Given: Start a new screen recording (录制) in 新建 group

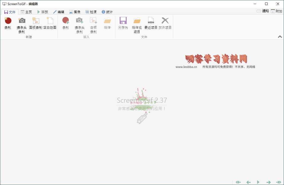Looking at the screenshot, I should 8,23.
